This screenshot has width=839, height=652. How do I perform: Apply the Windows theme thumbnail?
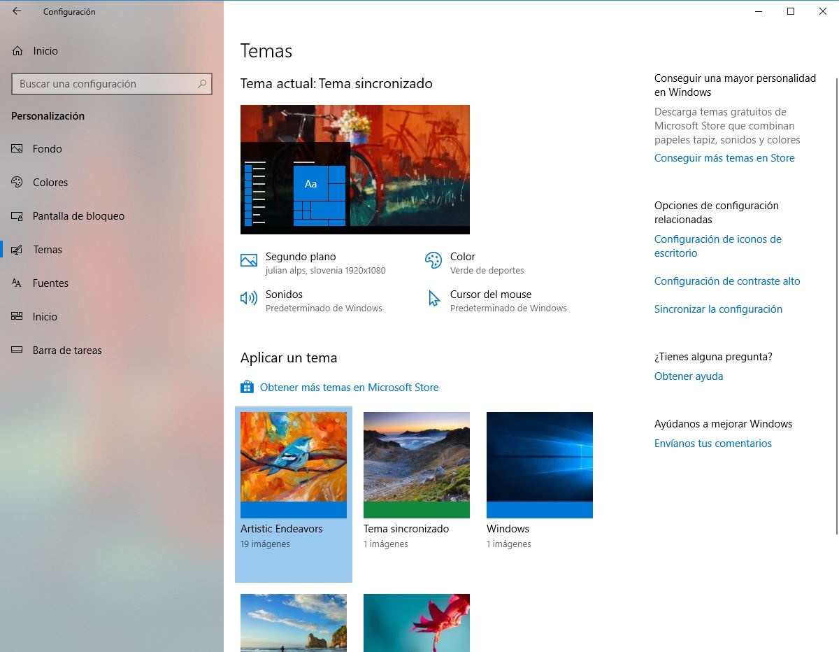[x=540, y=465]
